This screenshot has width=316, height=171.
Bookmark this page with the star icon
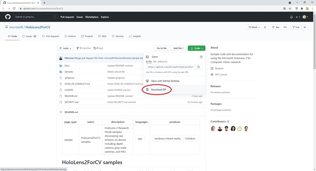click(x=290, y=8)
